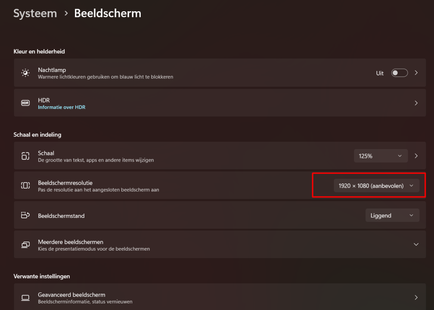Viewport: 434px width, 310px height.
Task: Open the Geavanceerd beeldscherm page
Action: (x=416, y=298)
